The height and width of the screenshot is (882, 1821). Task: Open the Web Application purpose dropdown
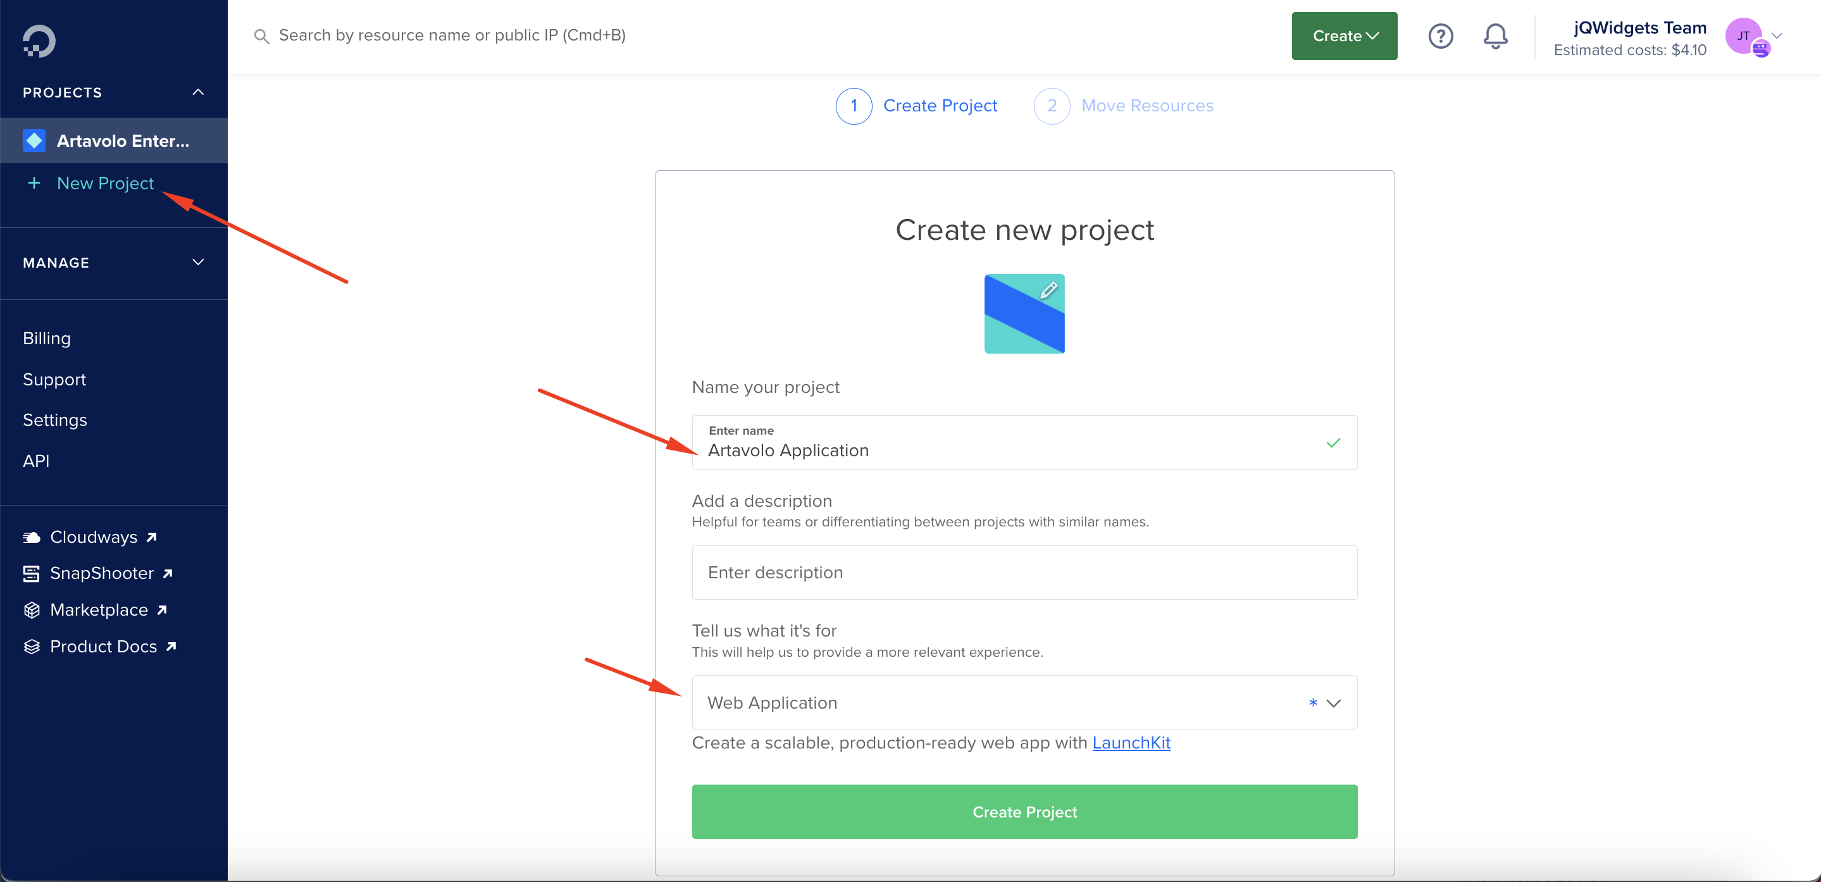tap(1024, 702)
